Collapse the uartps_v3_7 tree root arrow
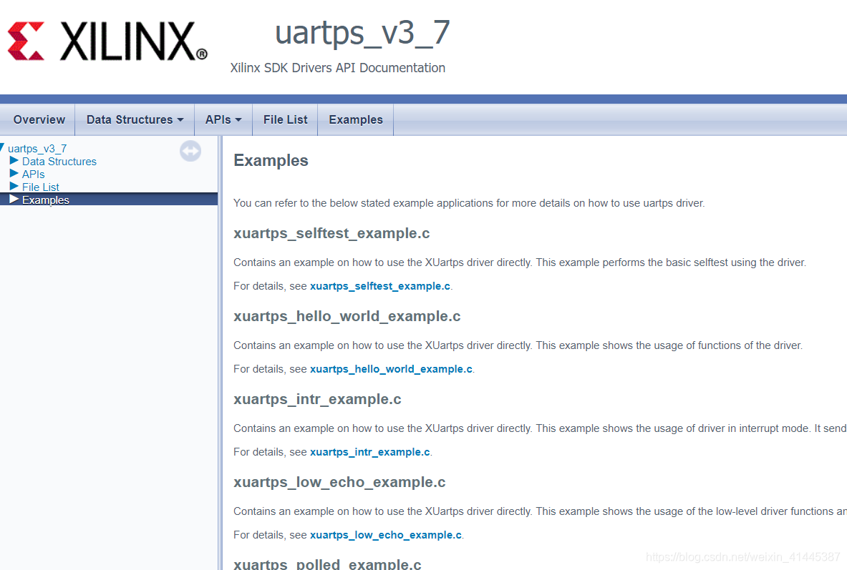 click(x=2, y=147)
